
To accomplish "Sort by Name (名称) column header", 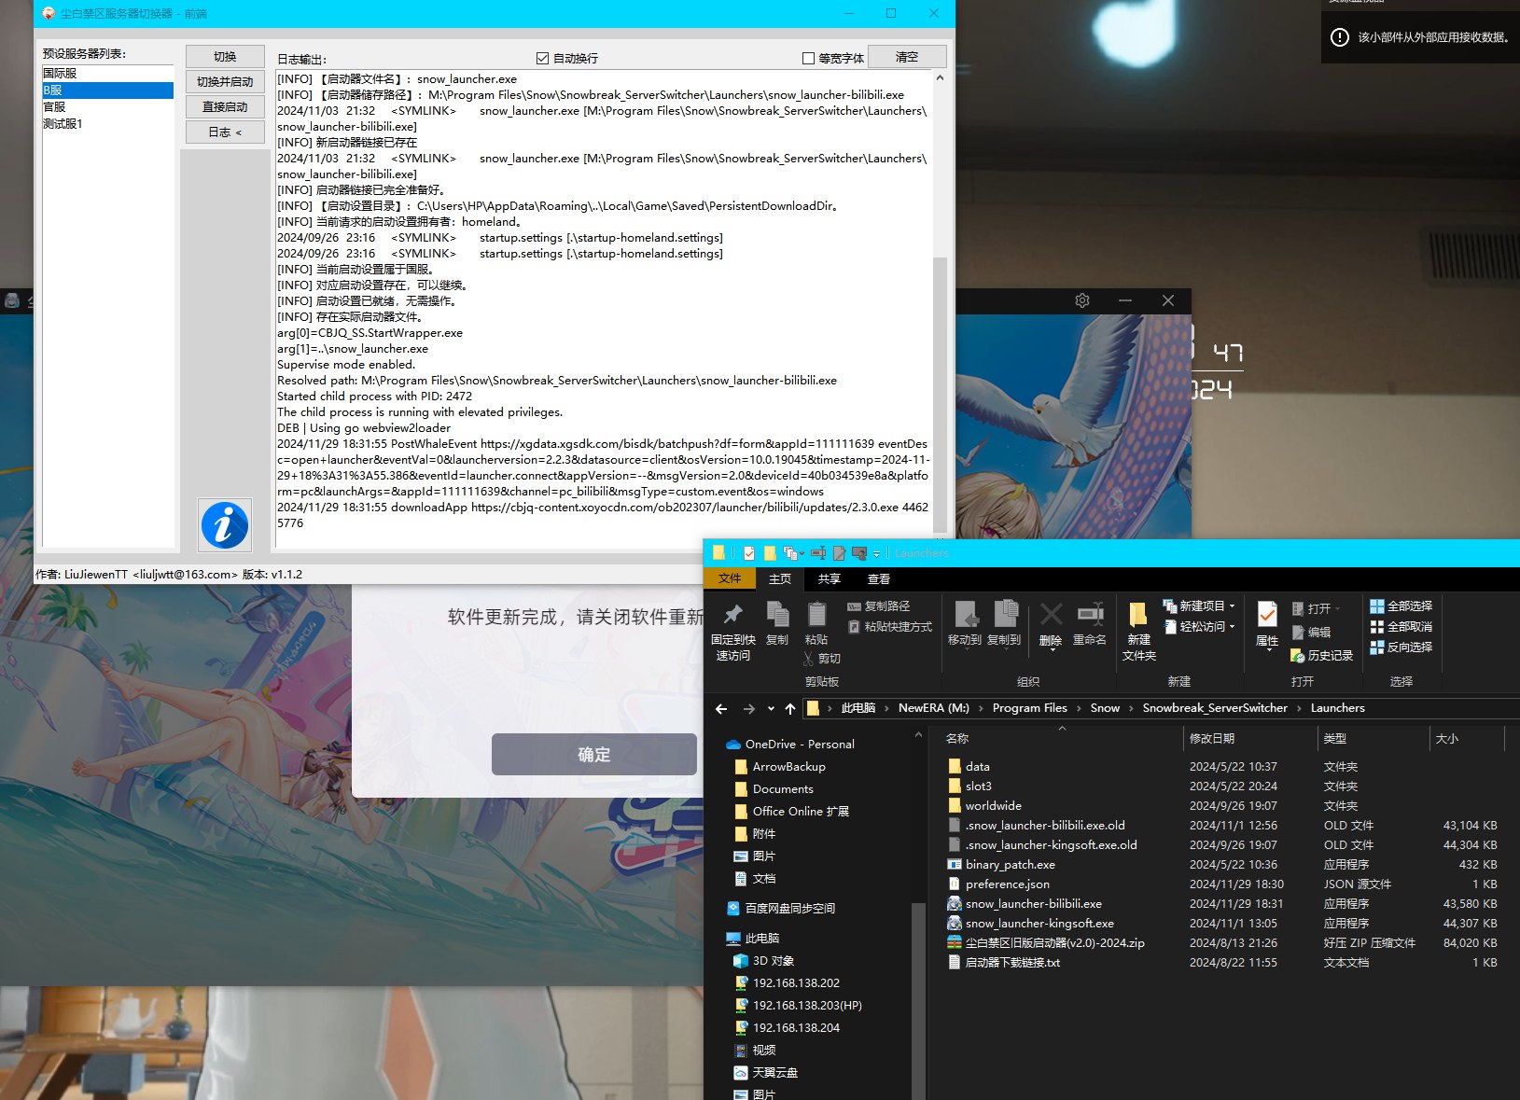I will [957, 738].
